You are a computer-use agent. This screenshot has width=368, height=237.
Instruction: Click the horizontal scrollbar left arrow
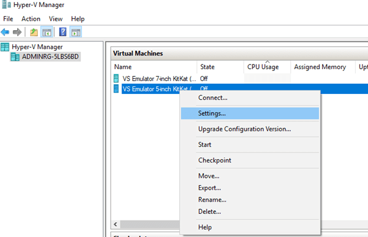coord(116,224)
